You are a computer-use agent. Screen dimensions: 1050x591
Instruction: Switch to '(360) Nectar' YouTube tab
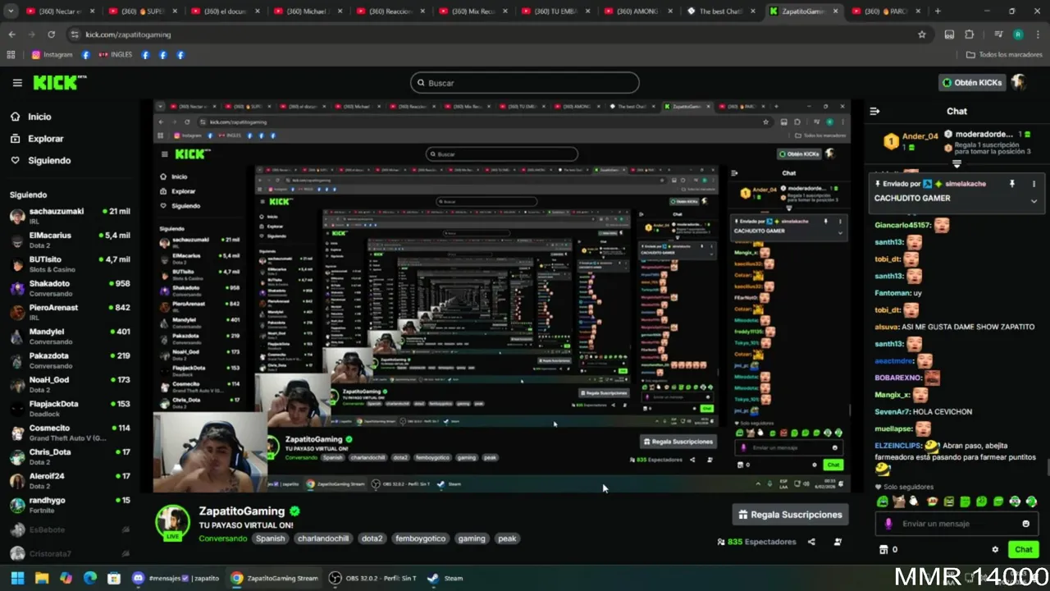coord(61,11)
